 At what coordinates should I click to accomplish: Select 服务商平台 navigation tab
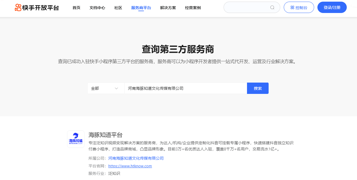pyautogui.click(x=141, y=8)
